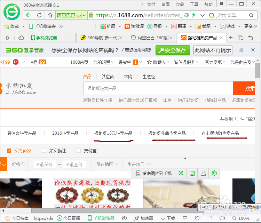Expand 我的阿里 menu
The image size is (261, 223).
coord(103,62)
